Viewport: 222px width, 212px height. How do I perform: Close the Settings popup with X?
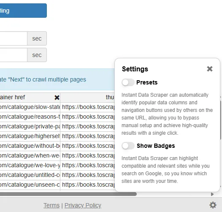click(x=210, y=69)
